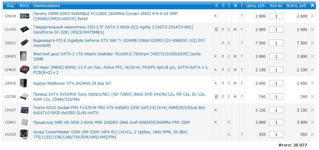The width and height of the screenshot is (319, 150).
Task: Click the Кол-во column header
Action: point(276,6)
